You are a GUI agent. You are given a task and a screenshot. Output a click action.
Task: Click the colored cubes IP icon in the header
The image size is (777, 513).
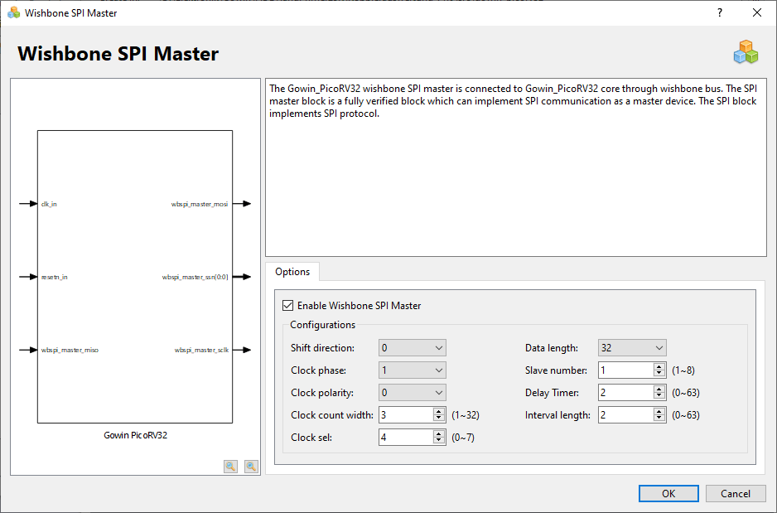(x=746, y=52)
